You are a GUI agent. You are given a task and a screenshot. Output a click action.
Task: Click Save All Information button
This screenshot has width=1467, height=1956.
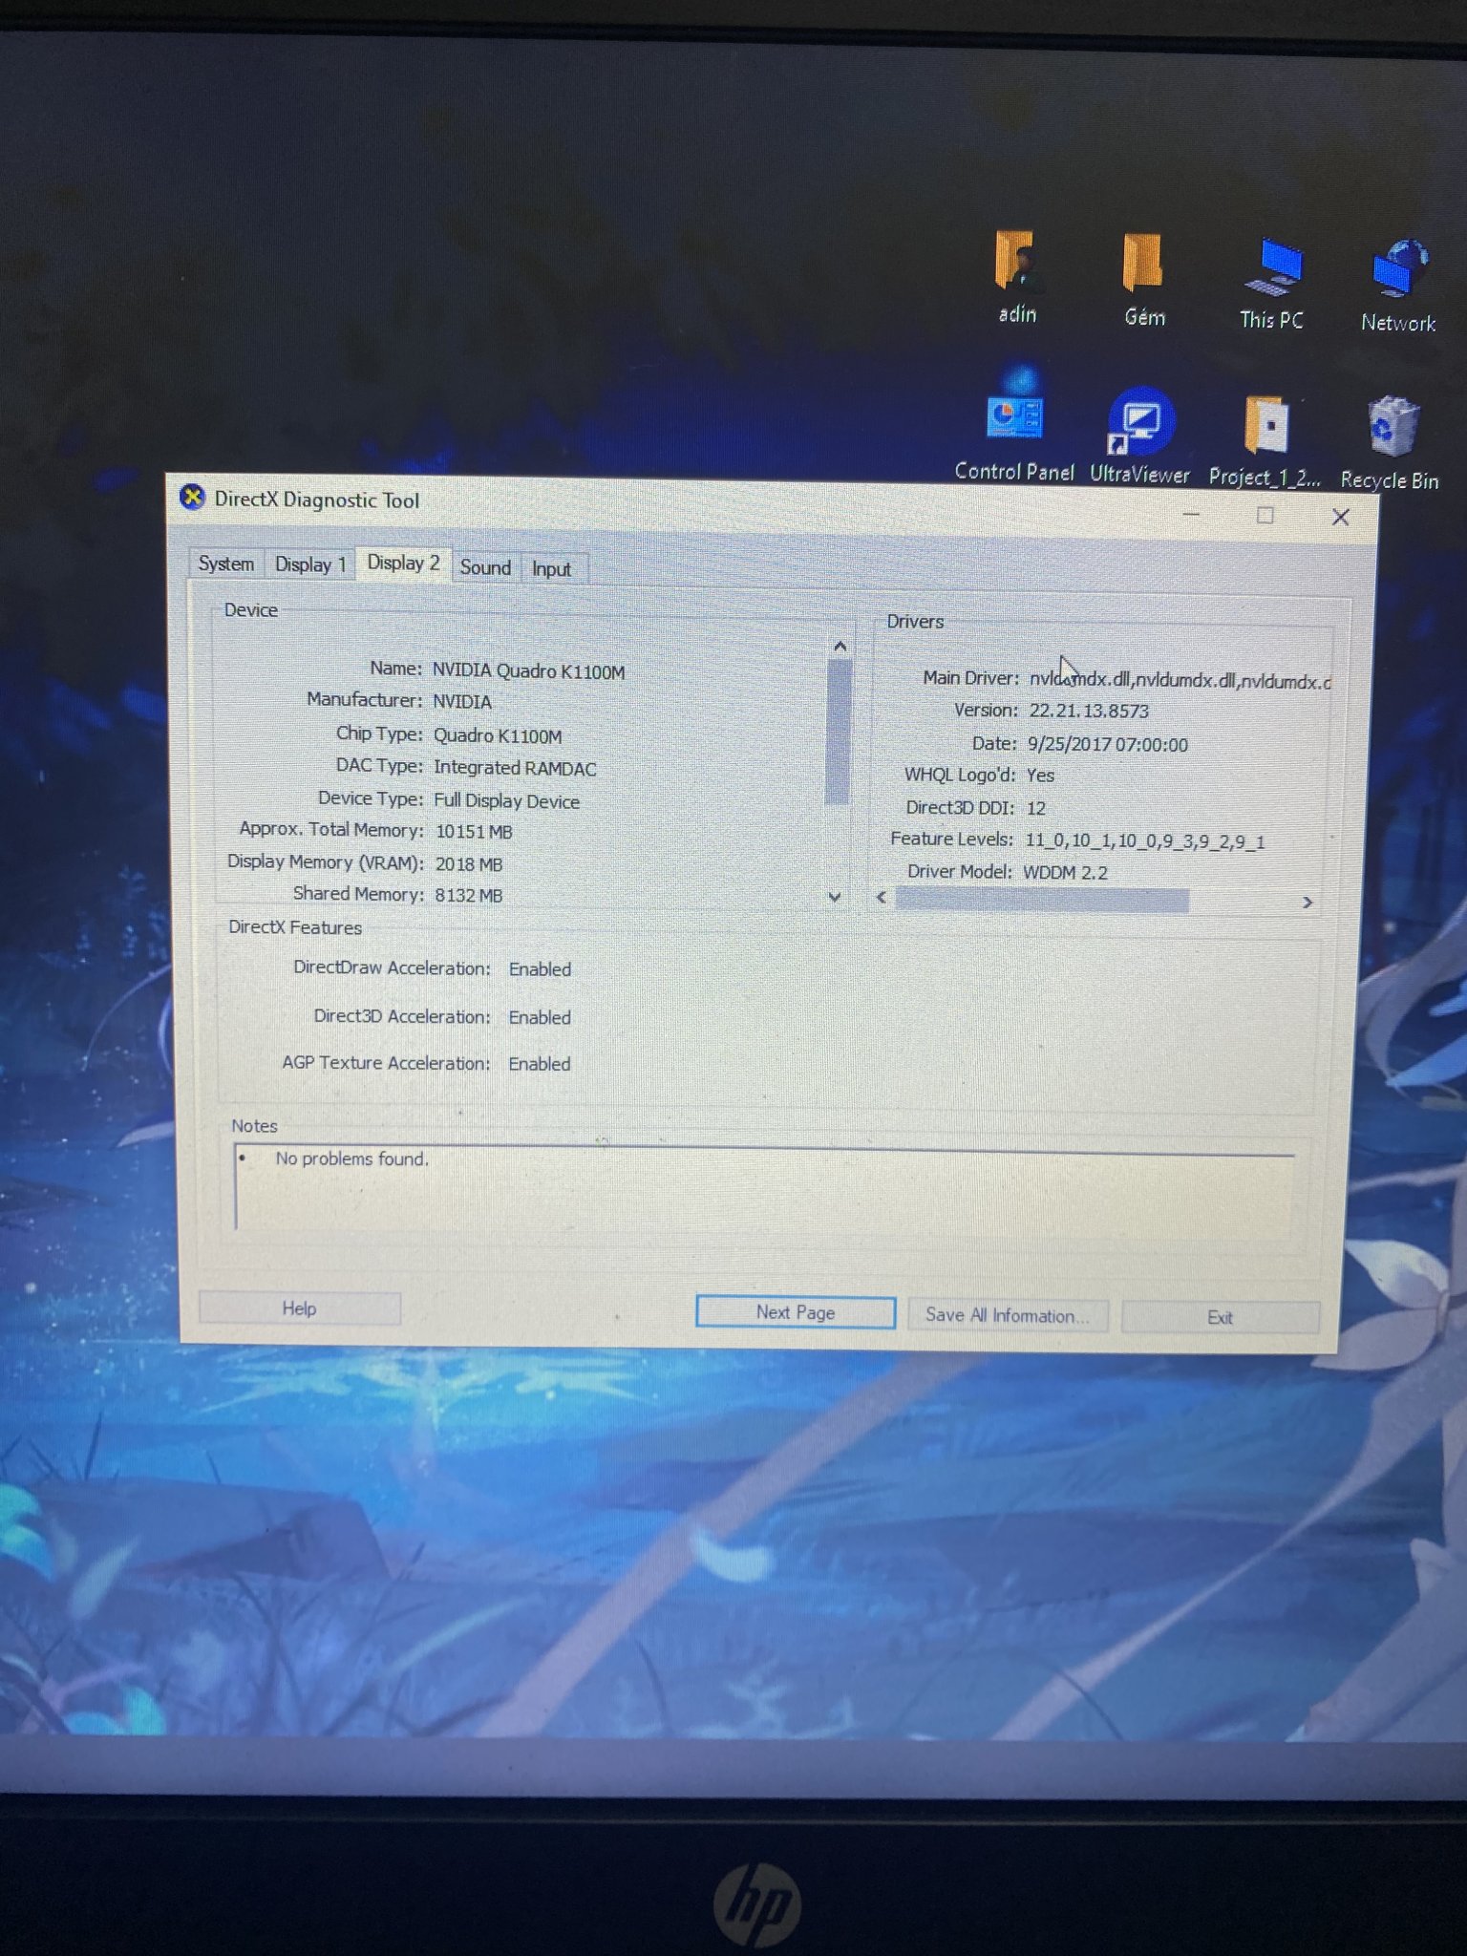tap(1007, 1315)
